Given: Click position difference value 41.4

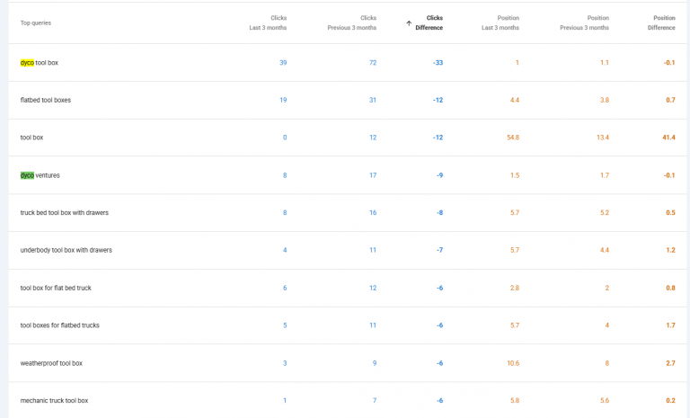Looking at the screenshot, I should click(x=668, y=138).
